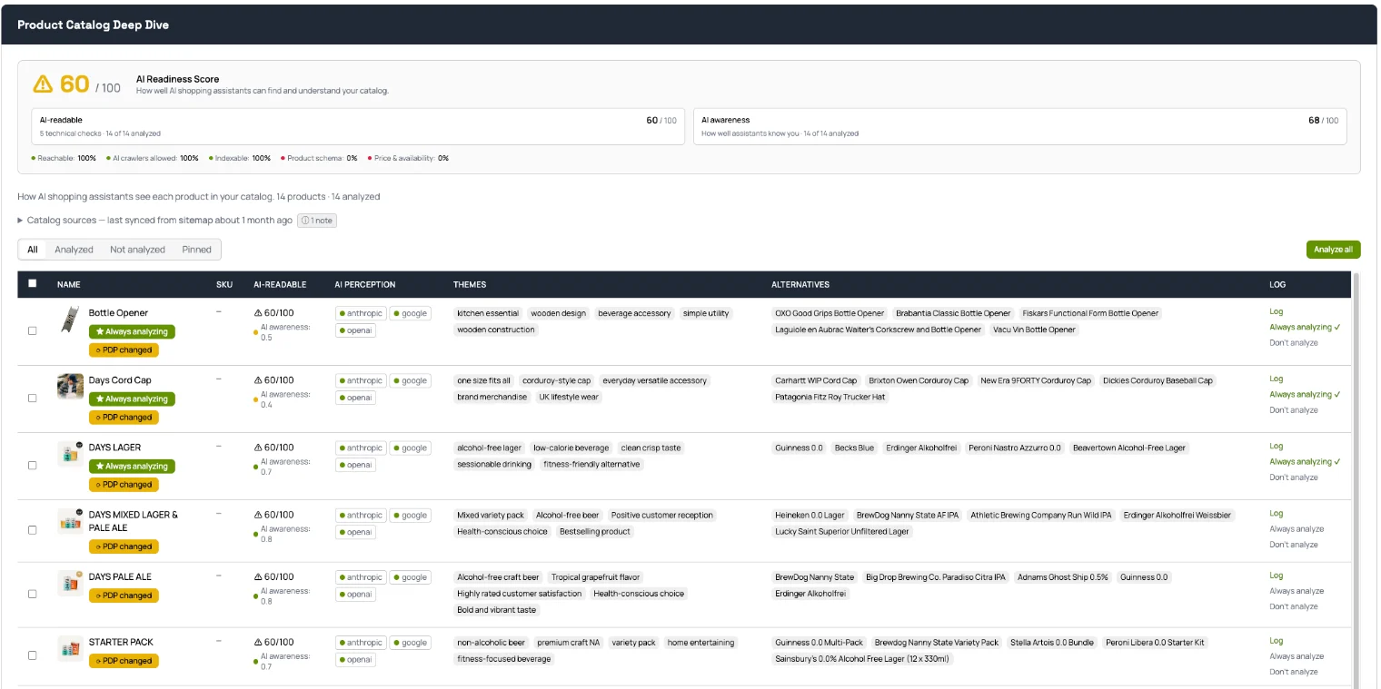Click the 'Carhartt WIP Cord Cap' alternative tag
Image resolution: width=1381 pixels, height=689 pixels.
816,380
